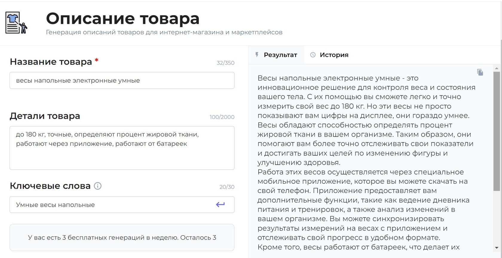Click result line 'Весы обладают способностью определять процент'

click(x=355, y=125)
